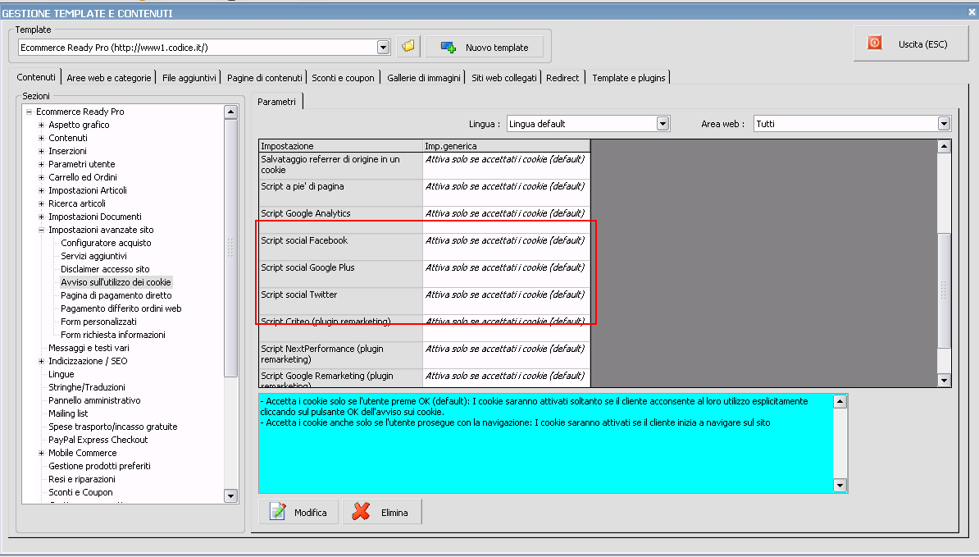
Task: Click the yellow folder icon beside the template dropdown
Action: (x=408, y=46)
